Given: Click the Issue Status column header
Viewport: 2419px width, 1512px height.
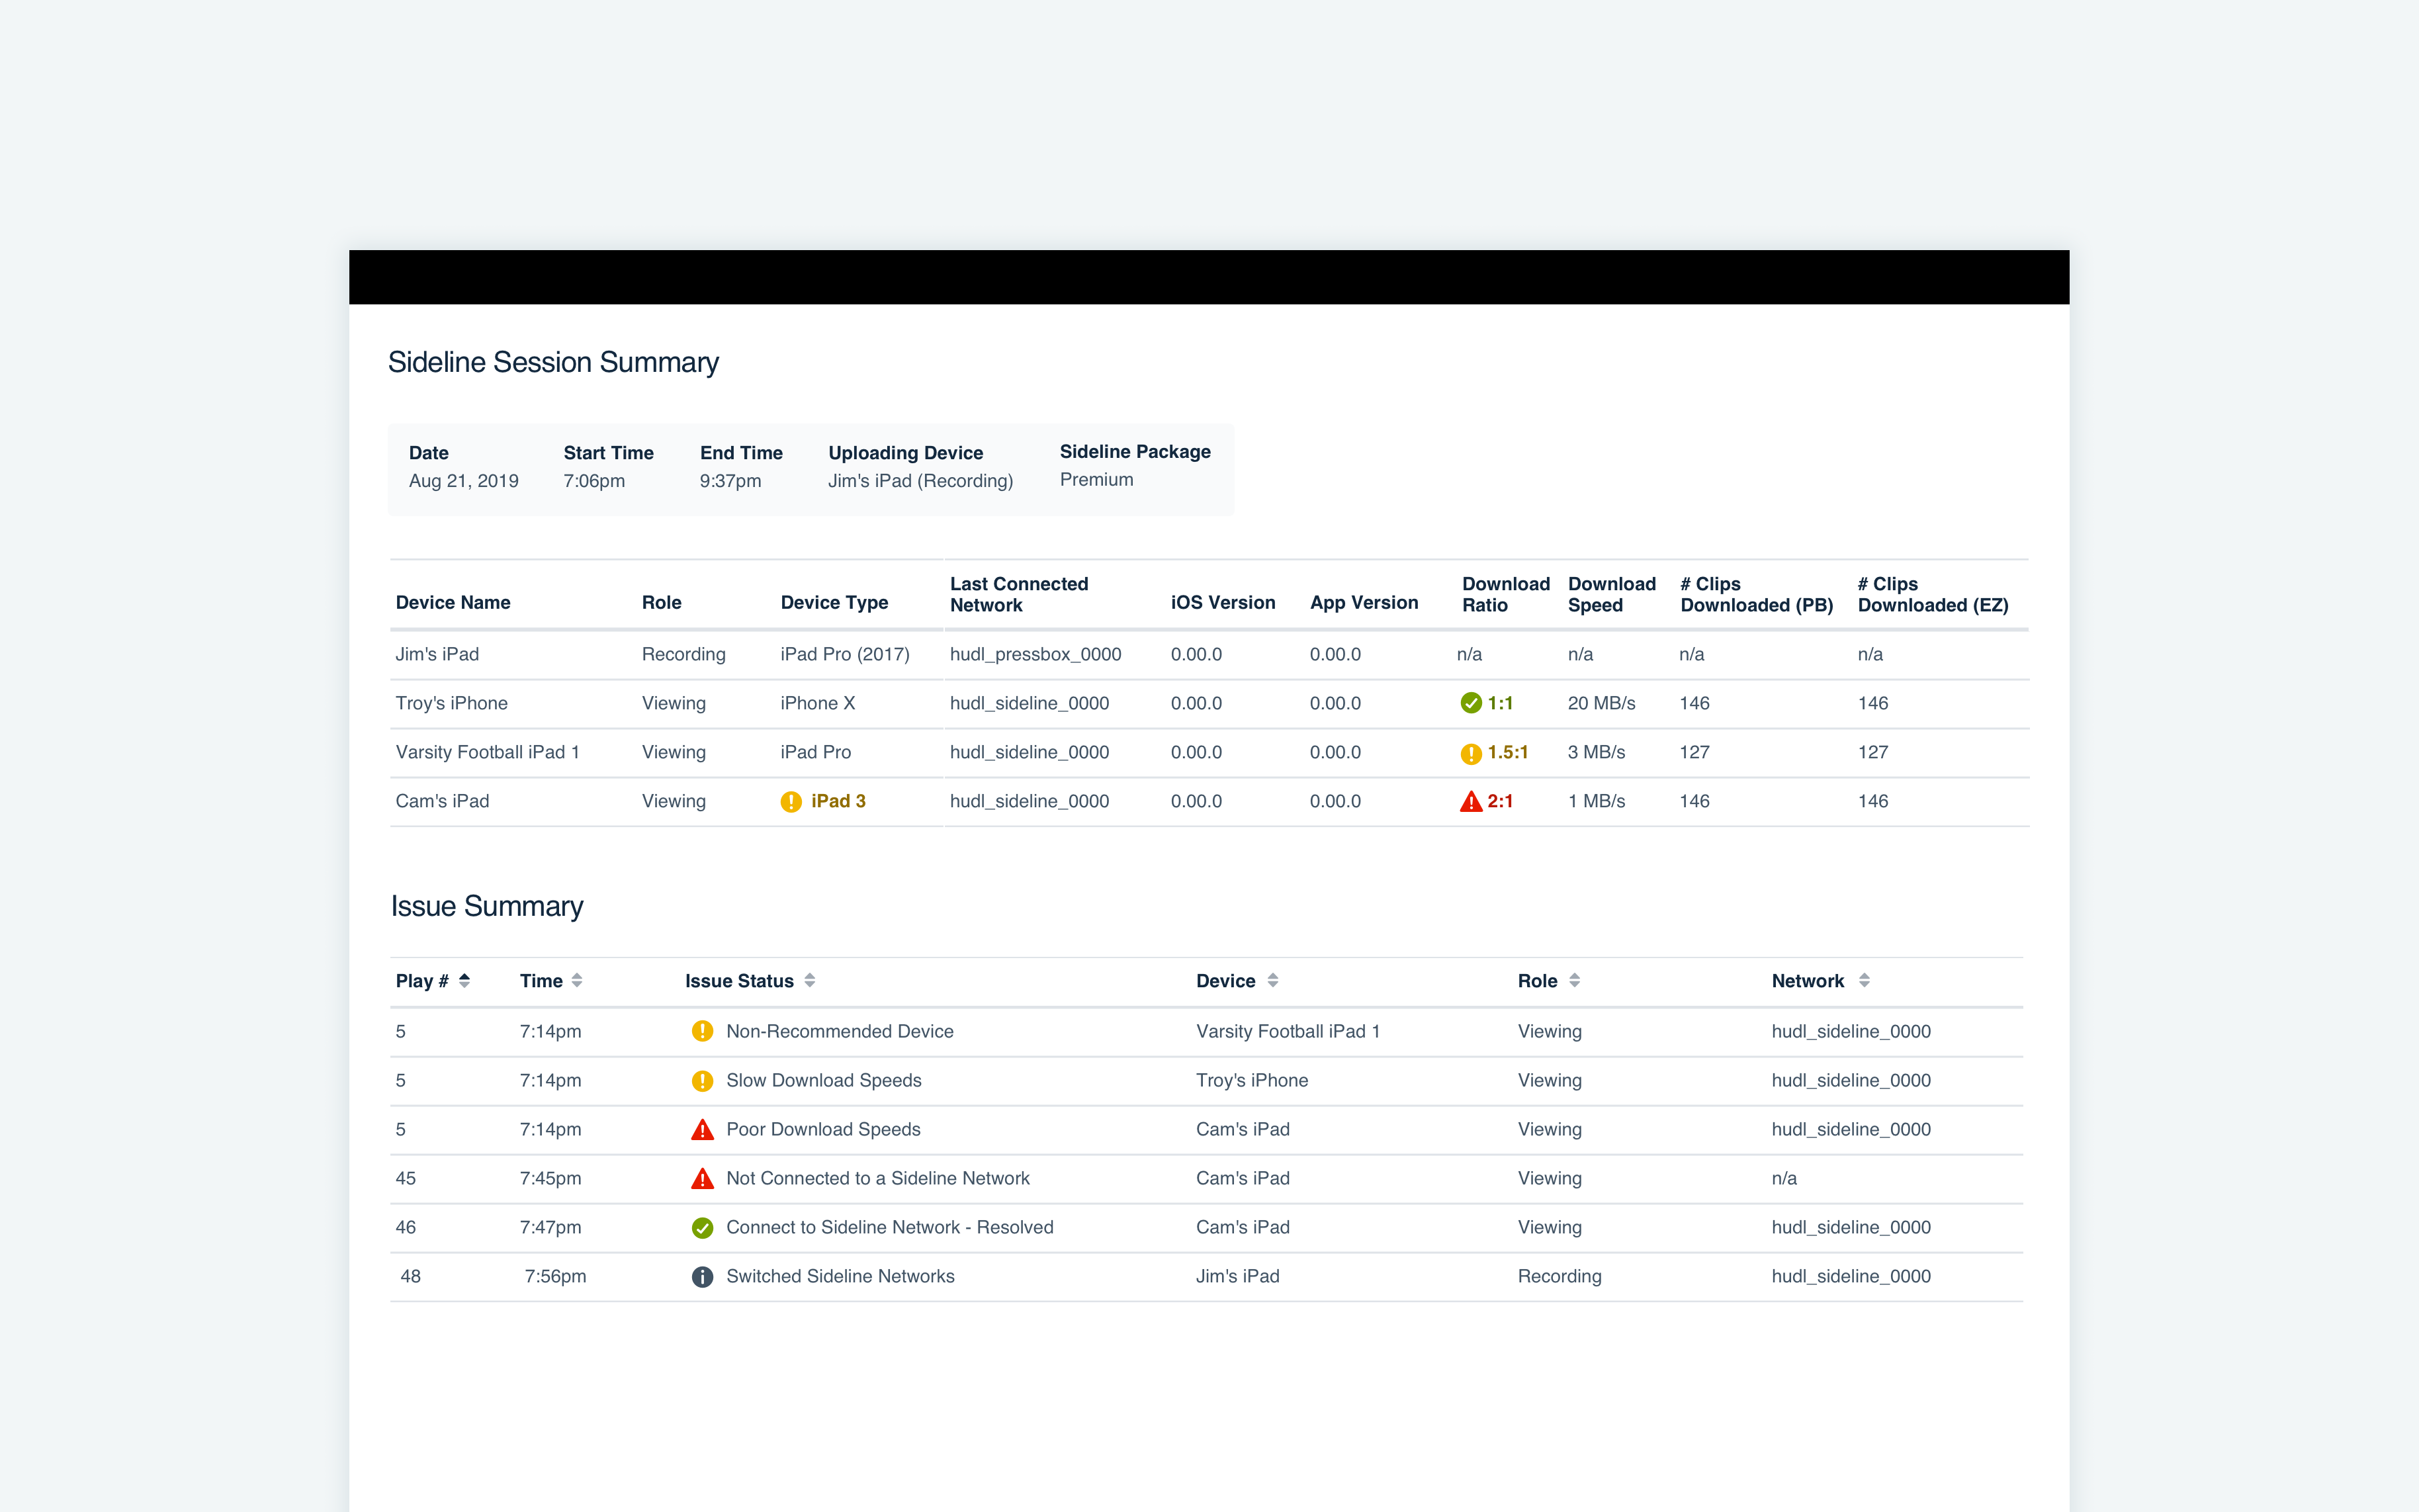Looking at the screenshot, I should (740, 981).
